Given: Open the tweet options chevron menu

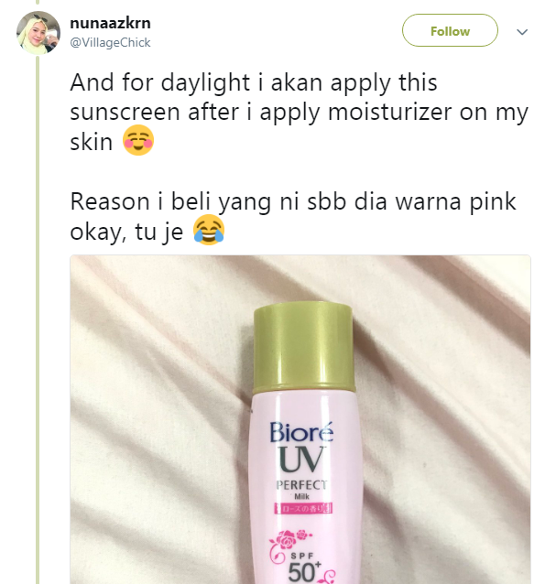Looking at the screenshot, I should click(x=522, y=32).
